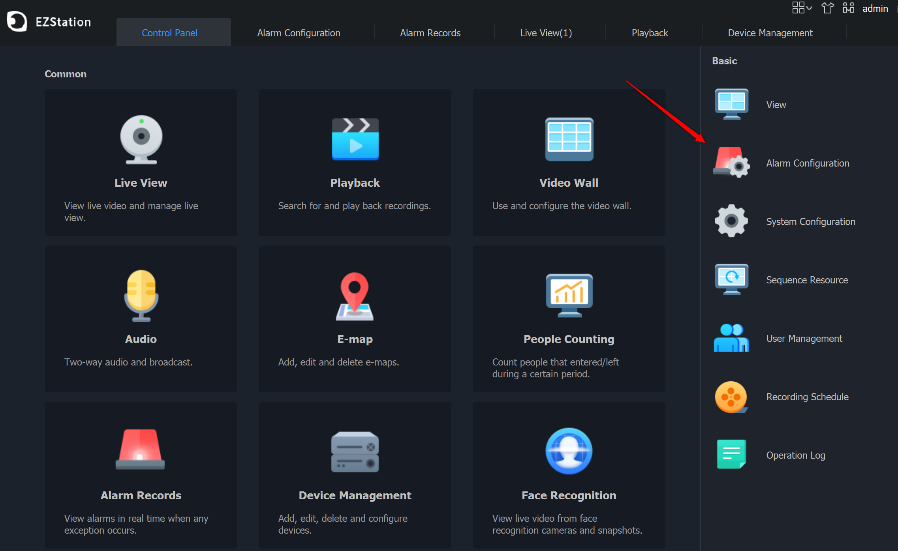Open the Alarm Records siren icon
This screenshot has width=898, height=551.
pos(140,449)
